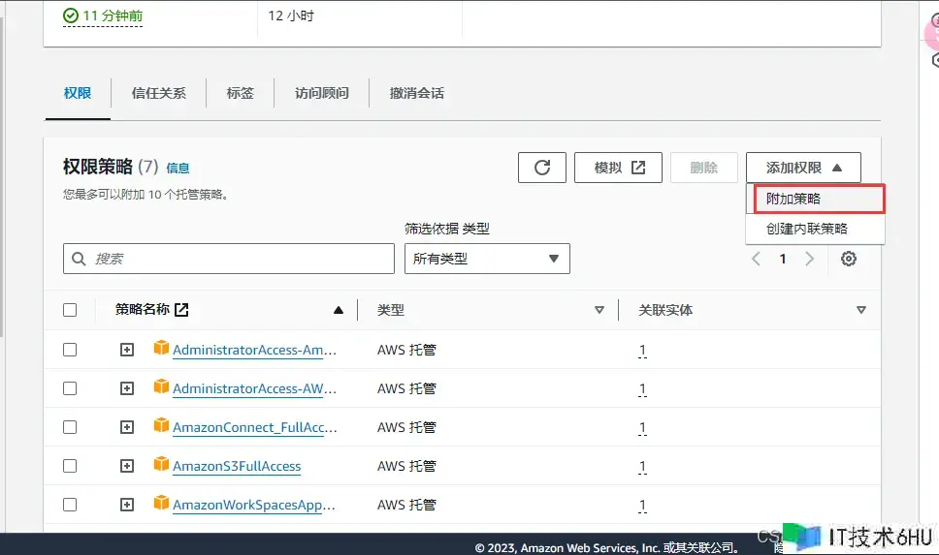Check the AdministratorAccess-Am row checkbox
Image resolution: width=939 pixels, height=555 pixels.
(x=70, y=350)
